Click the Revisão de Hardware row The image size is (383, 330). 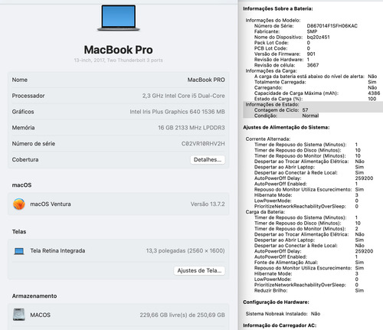(x=282, y=60)
